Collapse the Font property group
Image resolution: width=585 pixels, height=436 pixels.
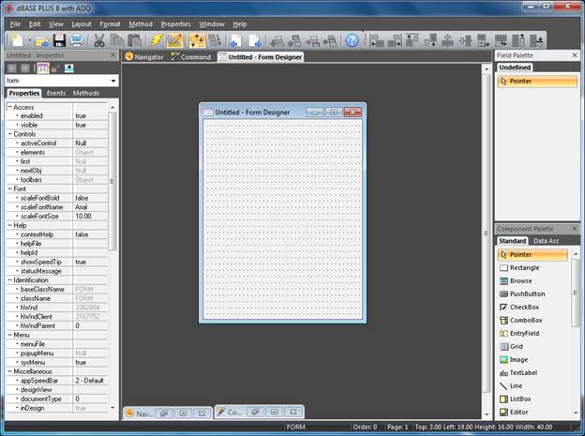[x=9, y=188]
